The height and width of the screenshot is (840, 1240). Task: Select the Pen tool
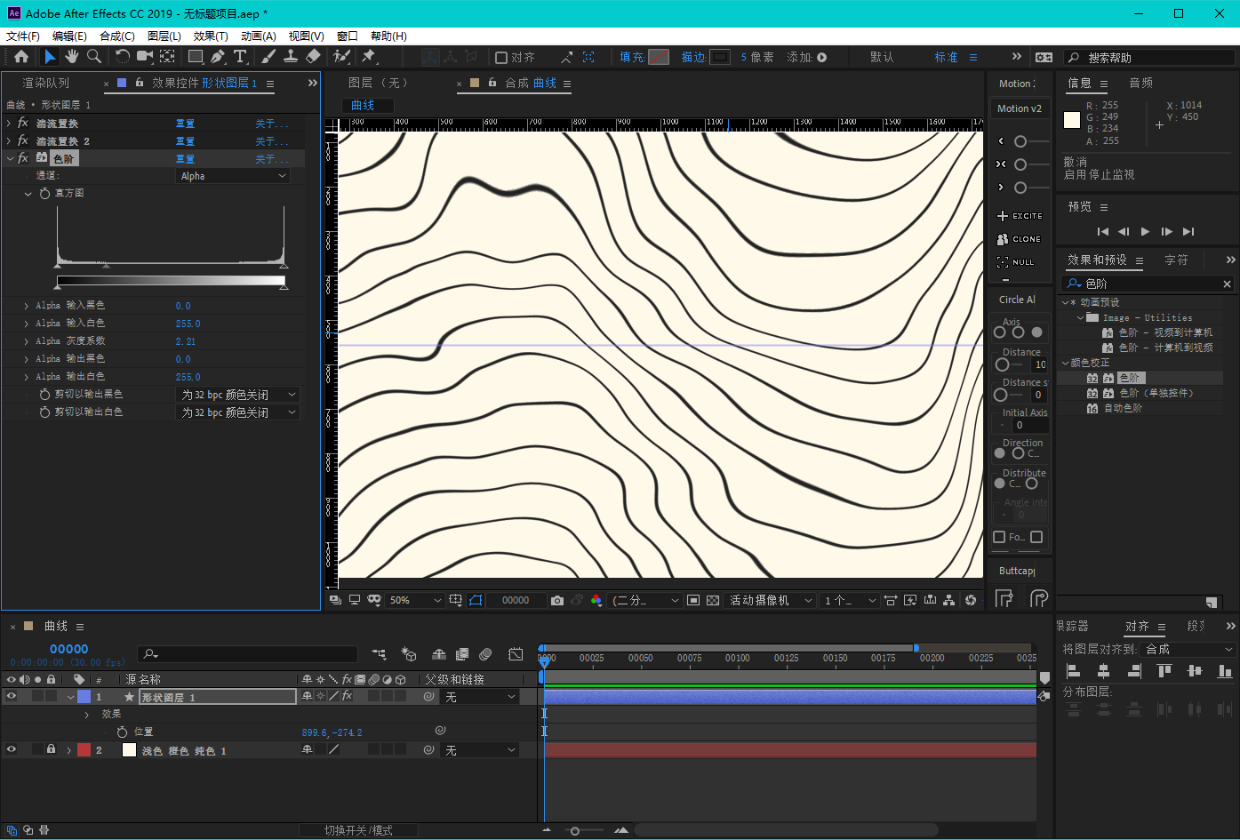tap(218, 57)
